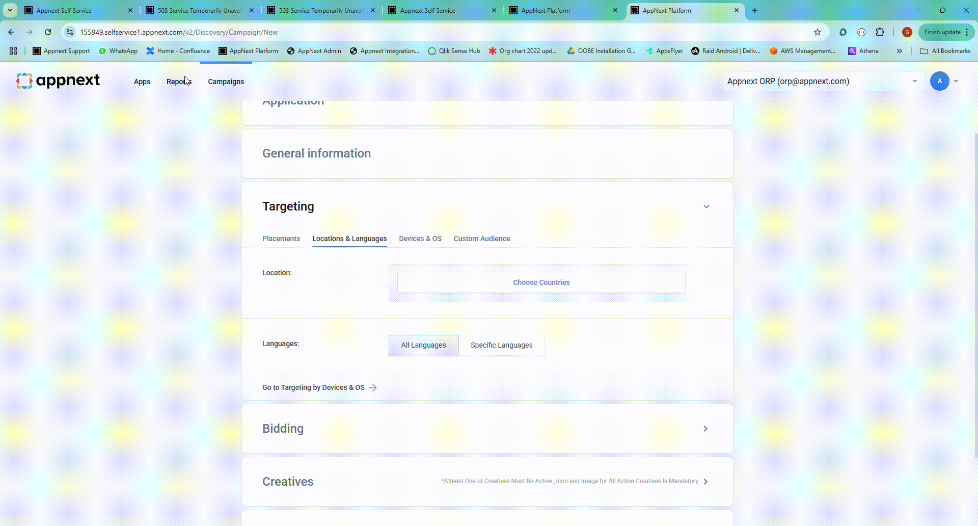
Task: Open All Bookmarks folder
Action: [945, 51]
